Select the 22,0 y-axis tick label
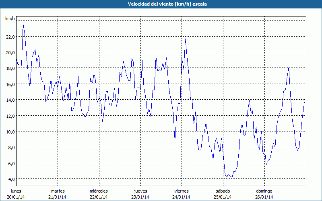Image resolution: width=322 pixels, height=201 pixels. coord(10,37)
